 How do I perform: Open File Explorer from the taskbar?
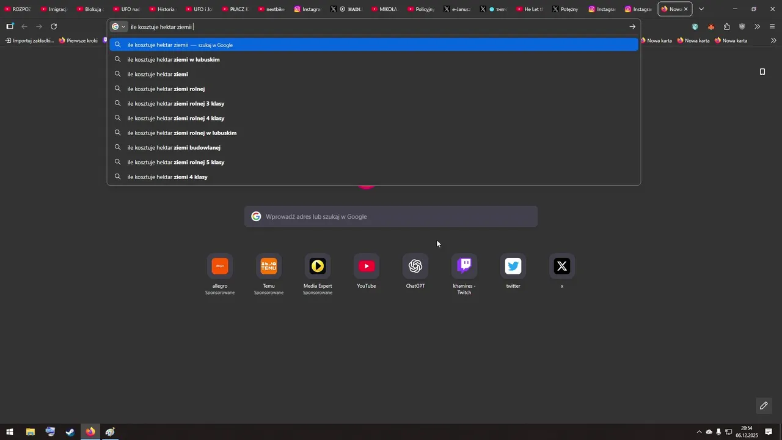click(30, 432)
